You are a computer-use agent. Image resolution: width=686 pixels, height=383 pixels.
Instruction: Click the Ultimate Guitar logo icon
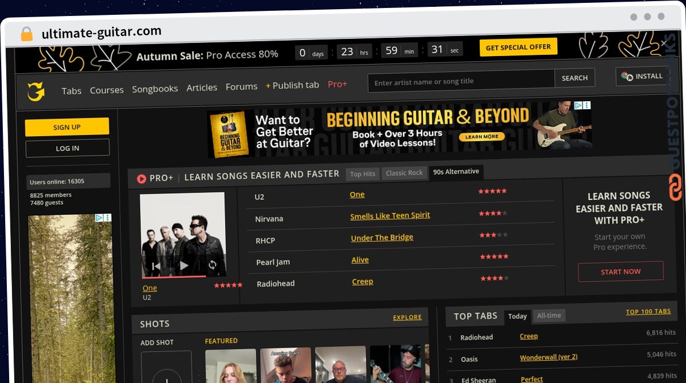click(x=35, y=91)
